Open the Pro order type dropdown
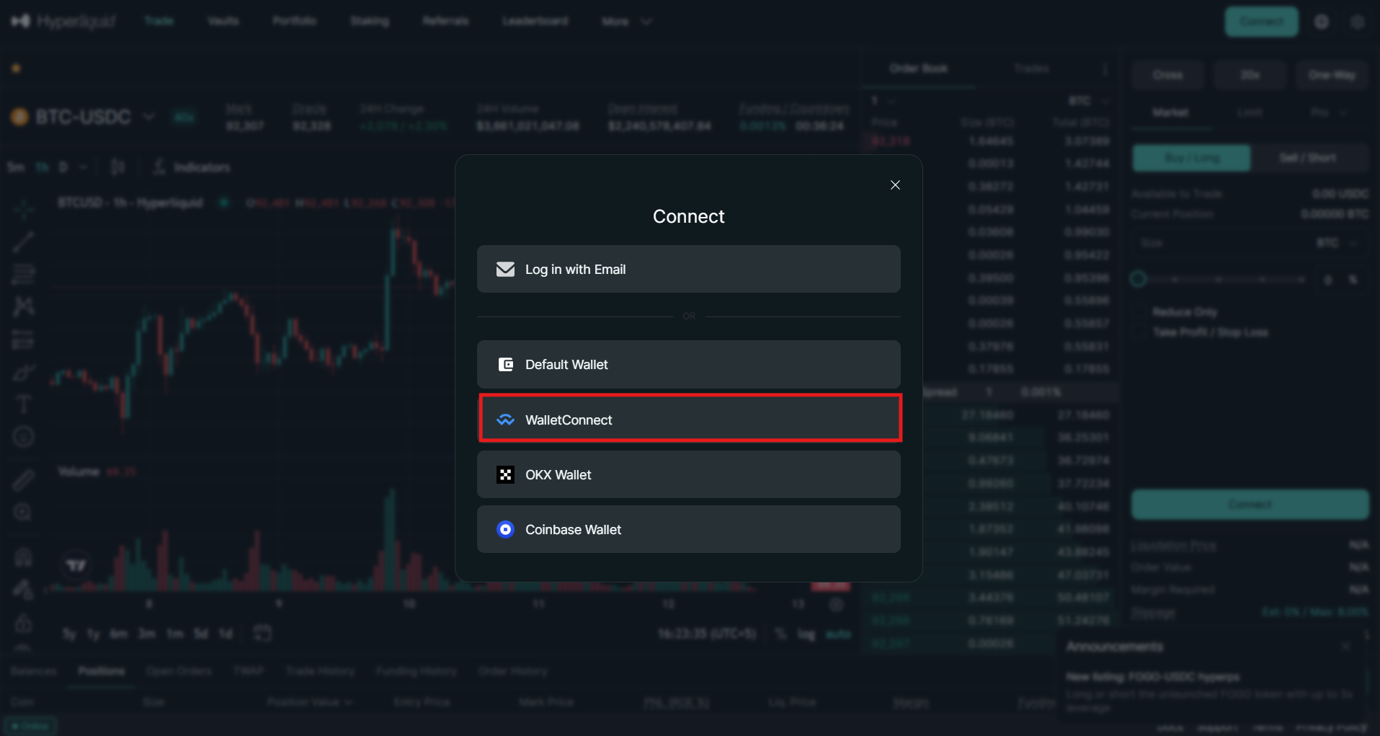 pos(1328,112)
